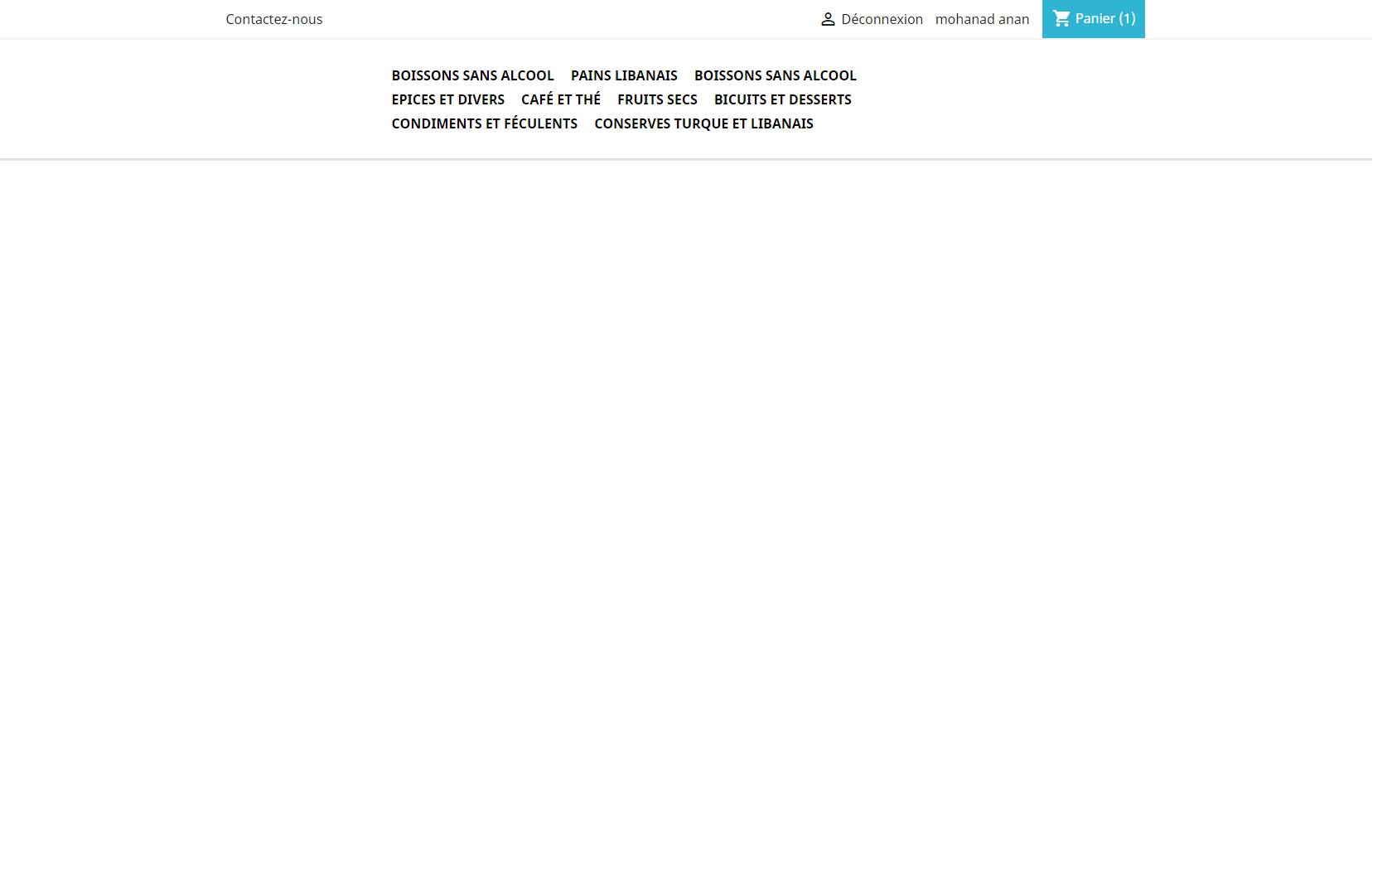Image resolution: width=1392 pixels, height=870 pixels.
Task: Click the shopping cart icon
Action: [x=1061, y=18]
